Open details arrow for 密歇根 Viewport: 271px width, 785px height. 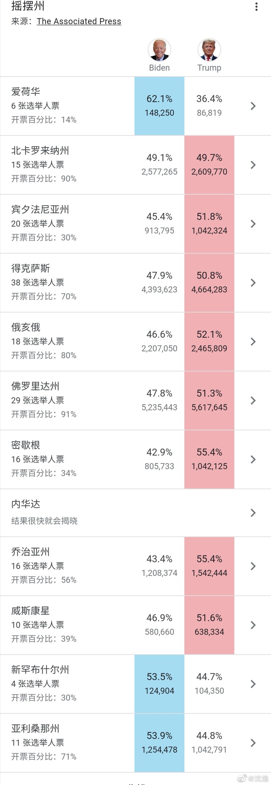click(x=253, y=459)
